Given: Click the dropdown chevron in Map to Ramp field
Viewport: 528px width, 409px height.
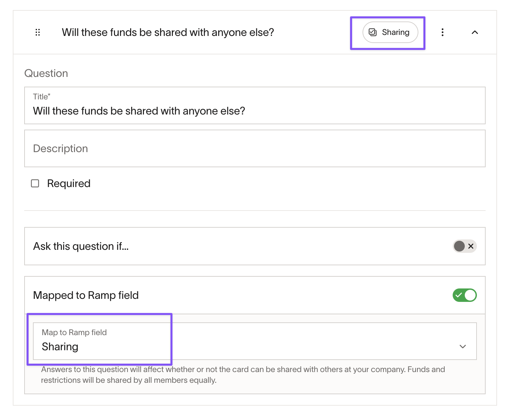Looking at the screenshot, I should (463, 347).
